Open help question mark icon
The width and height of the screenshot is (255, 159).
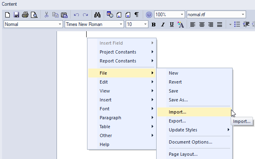click(149, 15)
